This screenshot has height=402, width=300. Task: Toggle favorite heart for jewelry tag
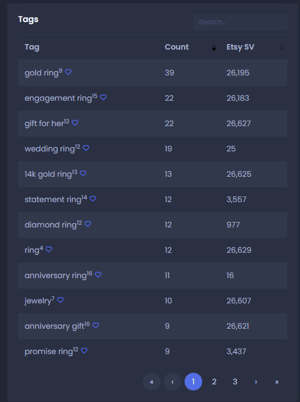point(60,300)
